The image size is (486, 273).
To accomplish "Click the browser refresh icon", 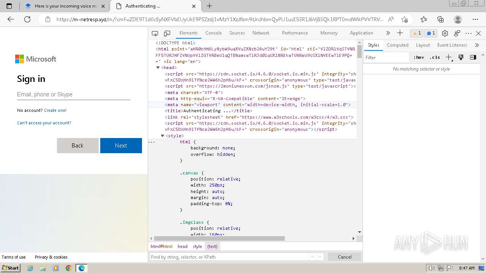I will [27, 19].
